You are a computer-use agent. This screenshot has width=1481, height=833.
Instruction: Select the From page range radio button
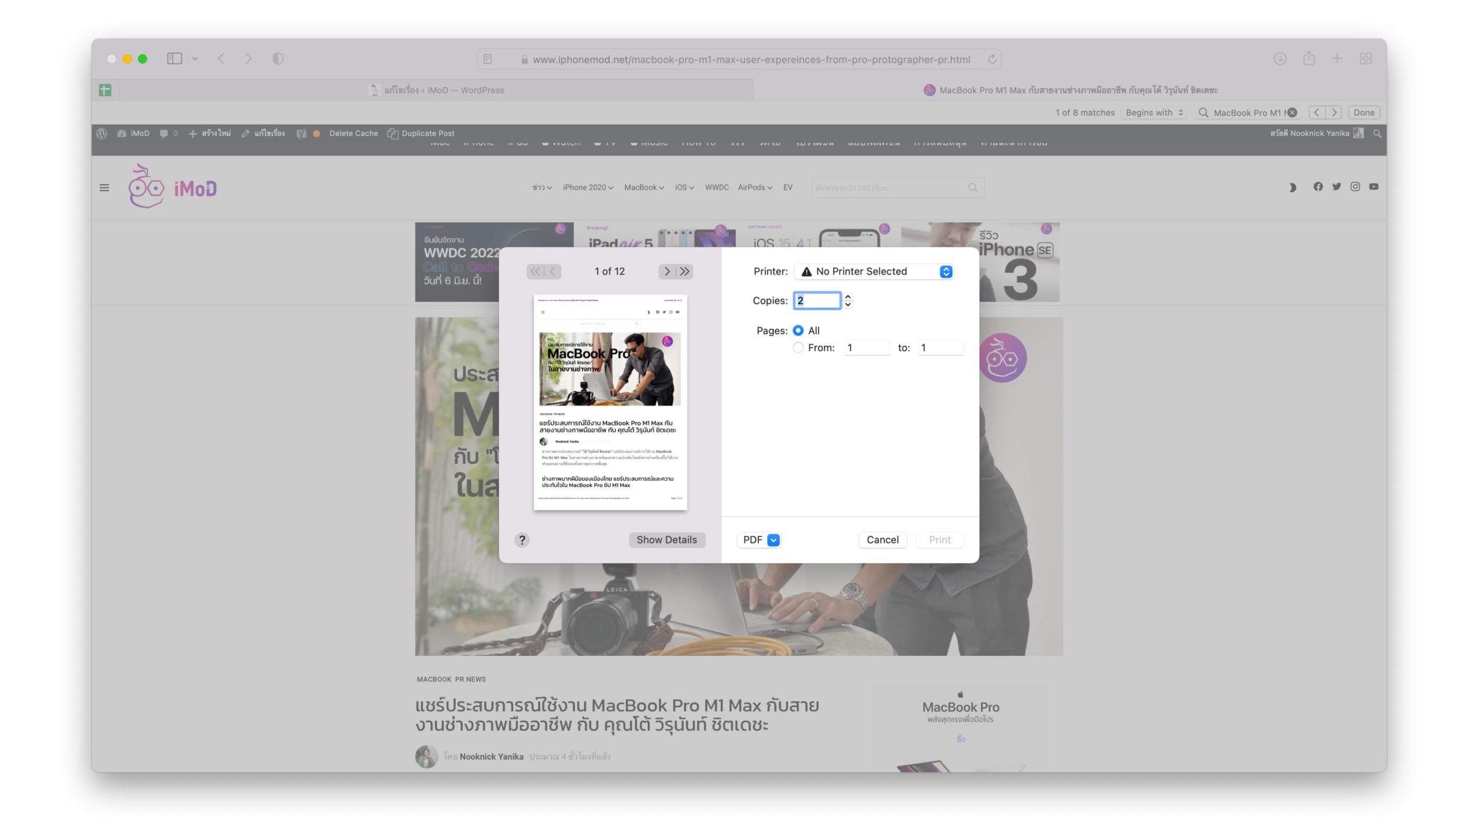pyautogui.click(x=798, y=348)
